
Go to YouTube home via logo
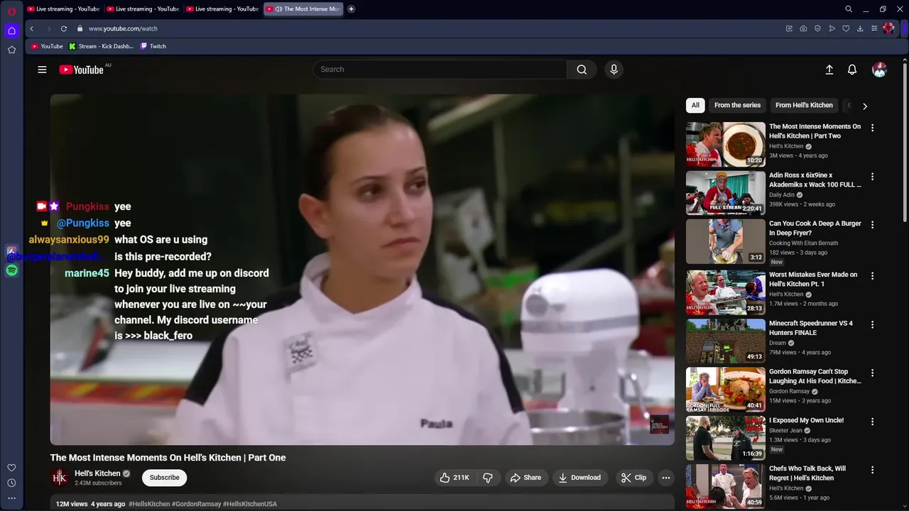(82, 70)
